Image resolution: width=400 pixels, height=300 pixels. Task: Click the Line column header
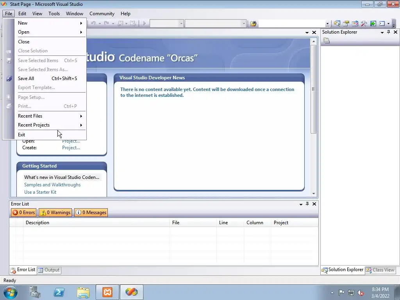point(230,223)
